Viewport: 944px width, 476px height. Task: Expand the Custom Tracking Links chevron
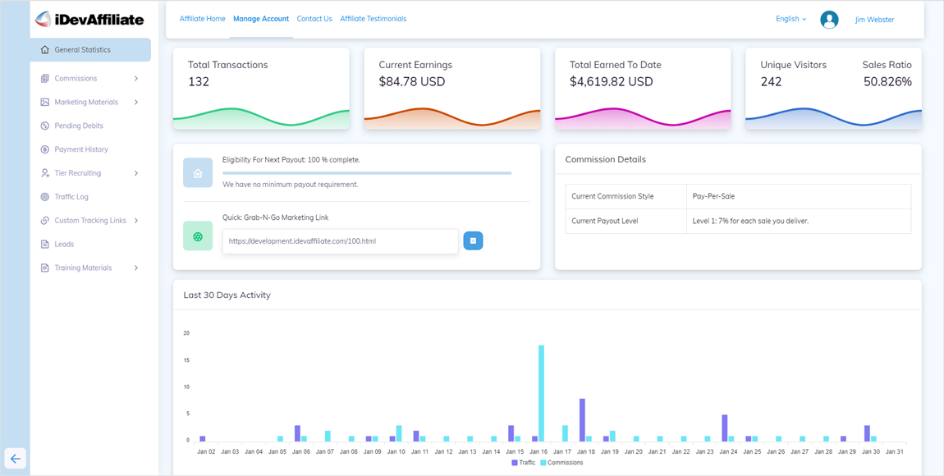tap(136, 220)
